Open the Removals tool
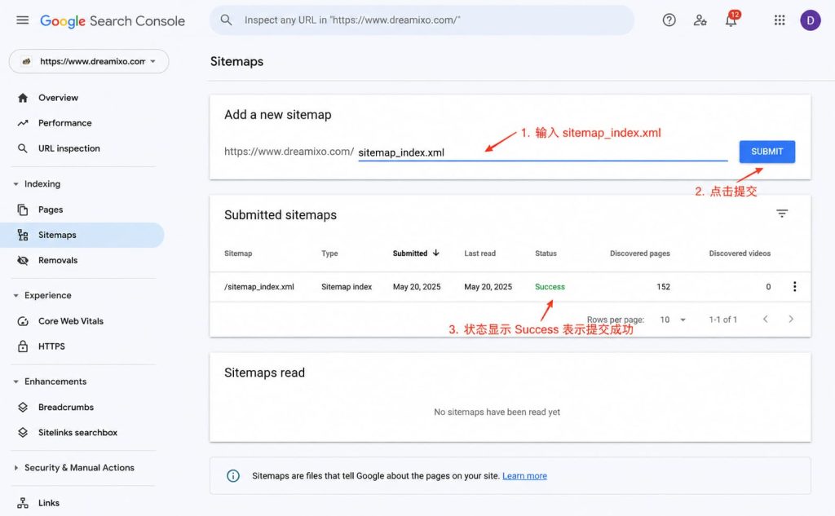Screen dimensions: 835x516 [58, 260]
